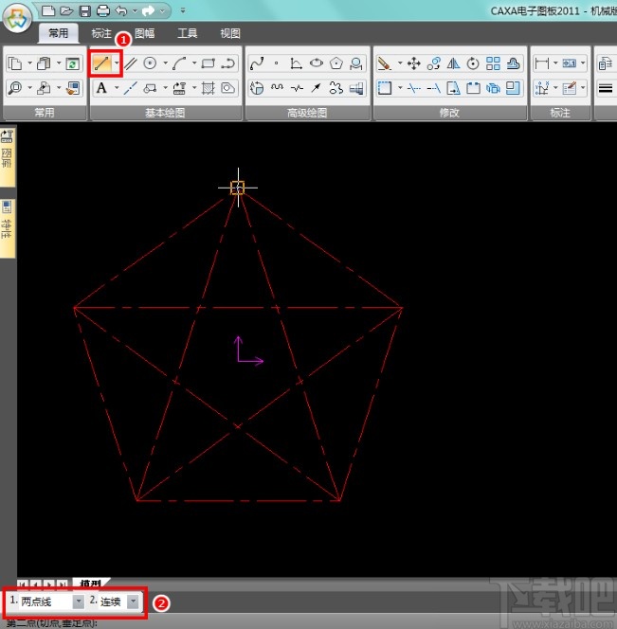Select the Polygon tool

coord(336,64)
